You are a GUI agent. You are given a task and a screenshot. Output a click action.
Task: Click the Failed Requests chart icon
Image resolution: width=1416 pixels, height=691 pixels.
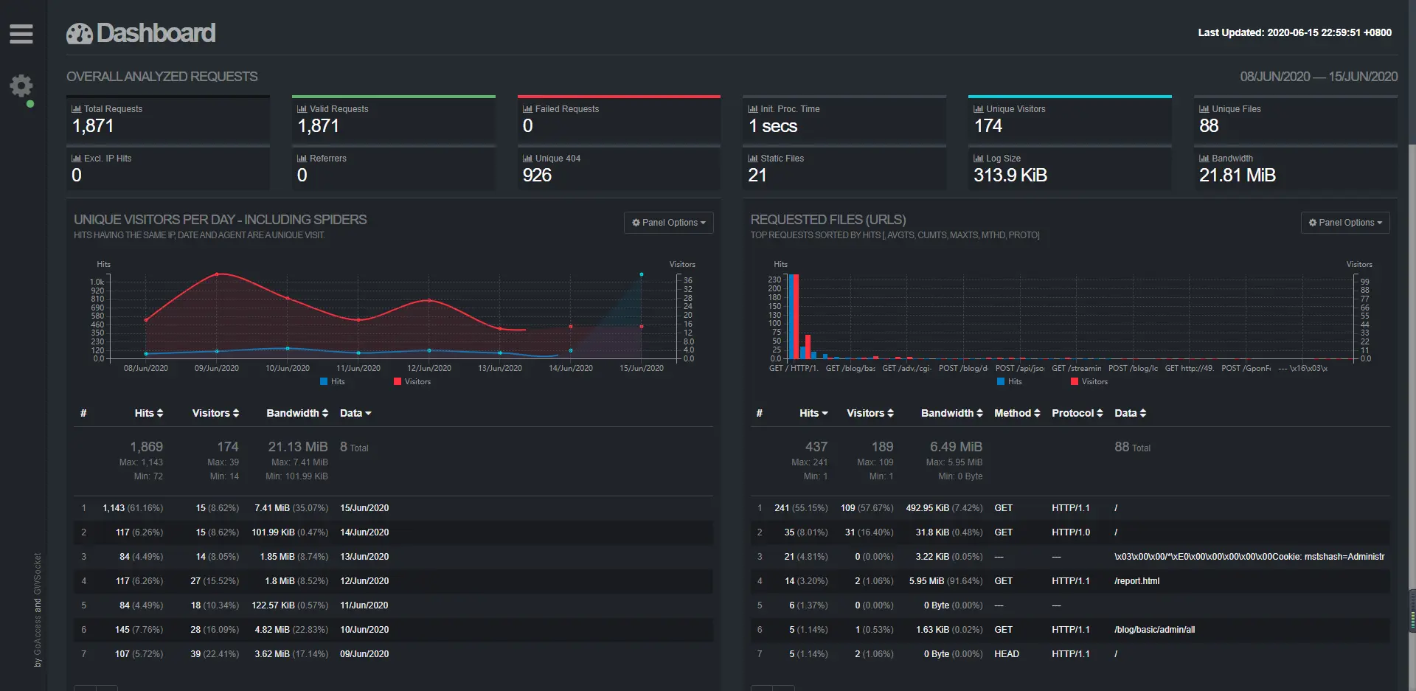[527, 108]
